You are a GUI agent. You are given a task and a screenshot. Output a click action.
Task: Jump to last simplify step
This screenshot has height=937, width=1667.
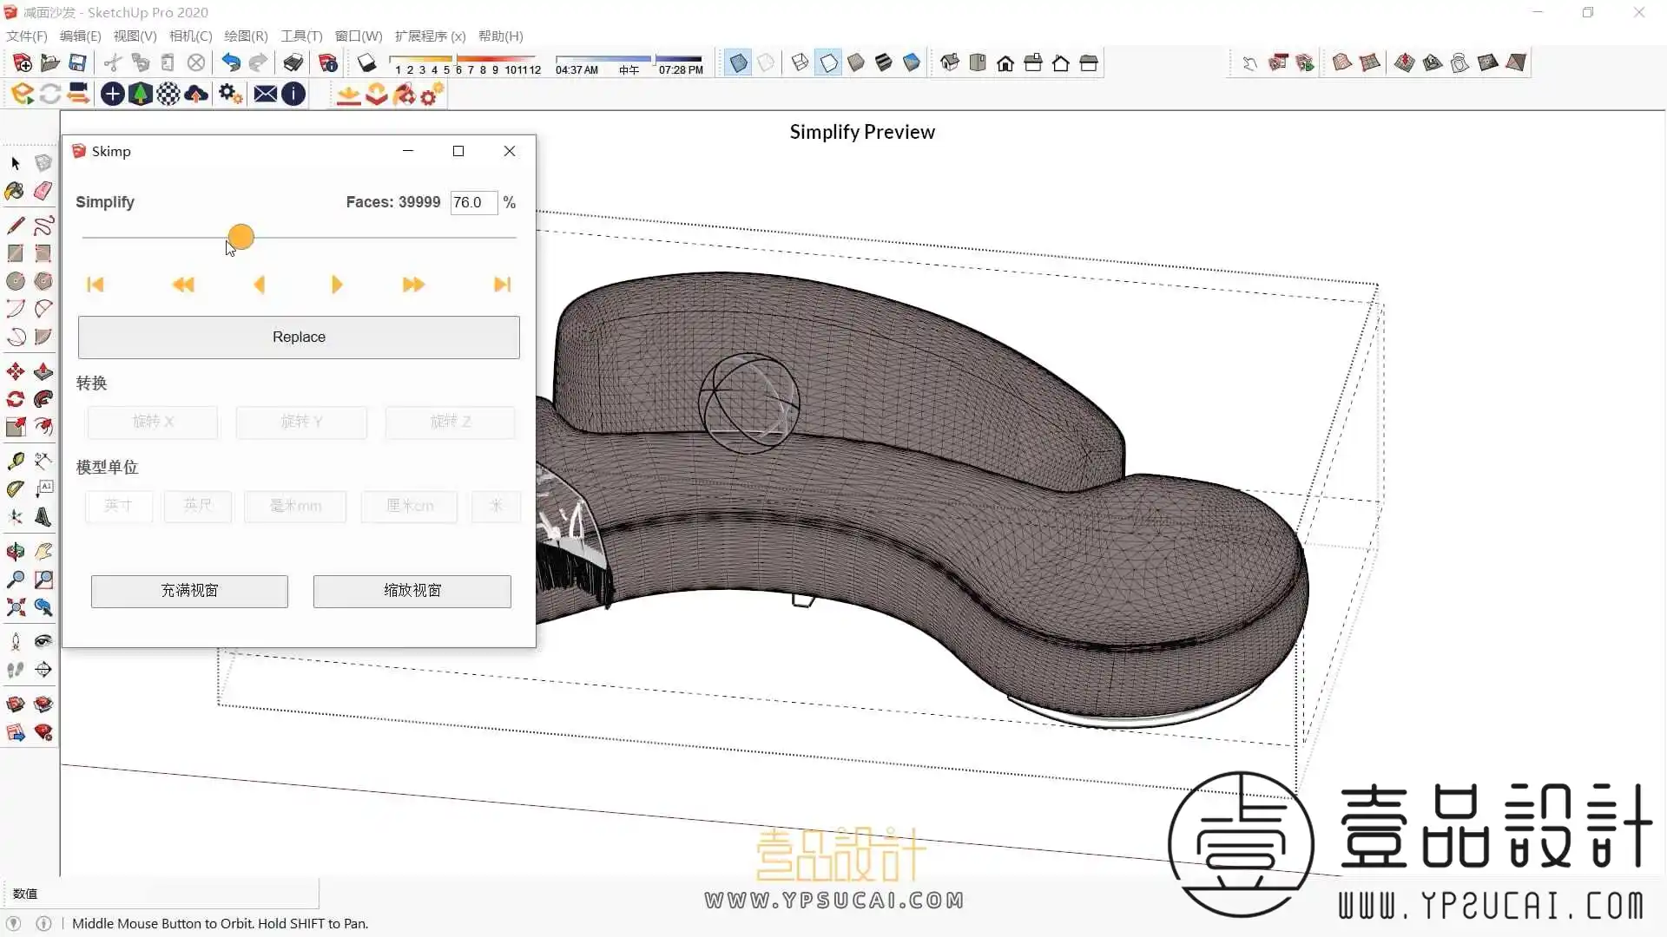(x=502, y=285)
